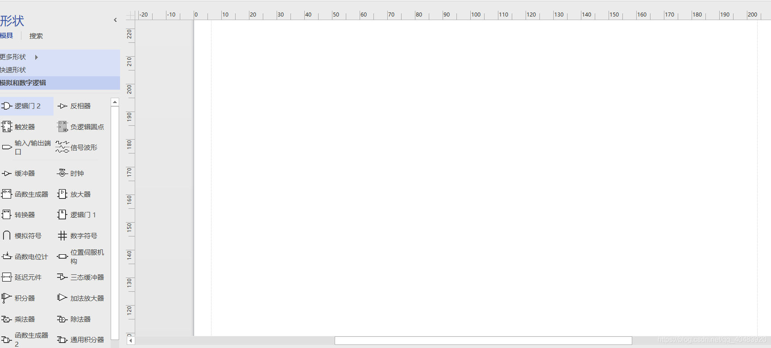Select the 缓冲器 buffer shape
771x348 pixels.
point(18,173)
